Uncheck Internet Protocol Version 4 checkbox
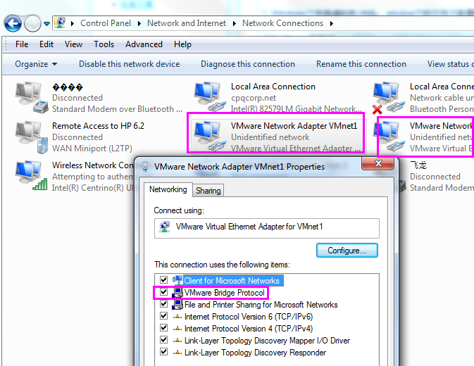474x366 pixels. (x=163, y=328)
